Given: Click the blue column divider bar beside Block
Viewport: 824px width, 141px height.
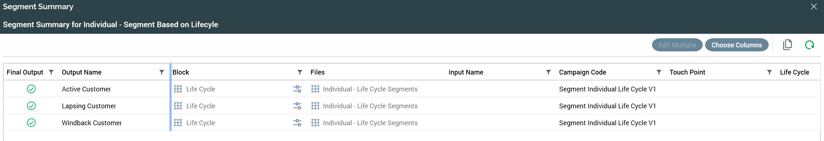Looking at the screenshot, I should [171, 97].
